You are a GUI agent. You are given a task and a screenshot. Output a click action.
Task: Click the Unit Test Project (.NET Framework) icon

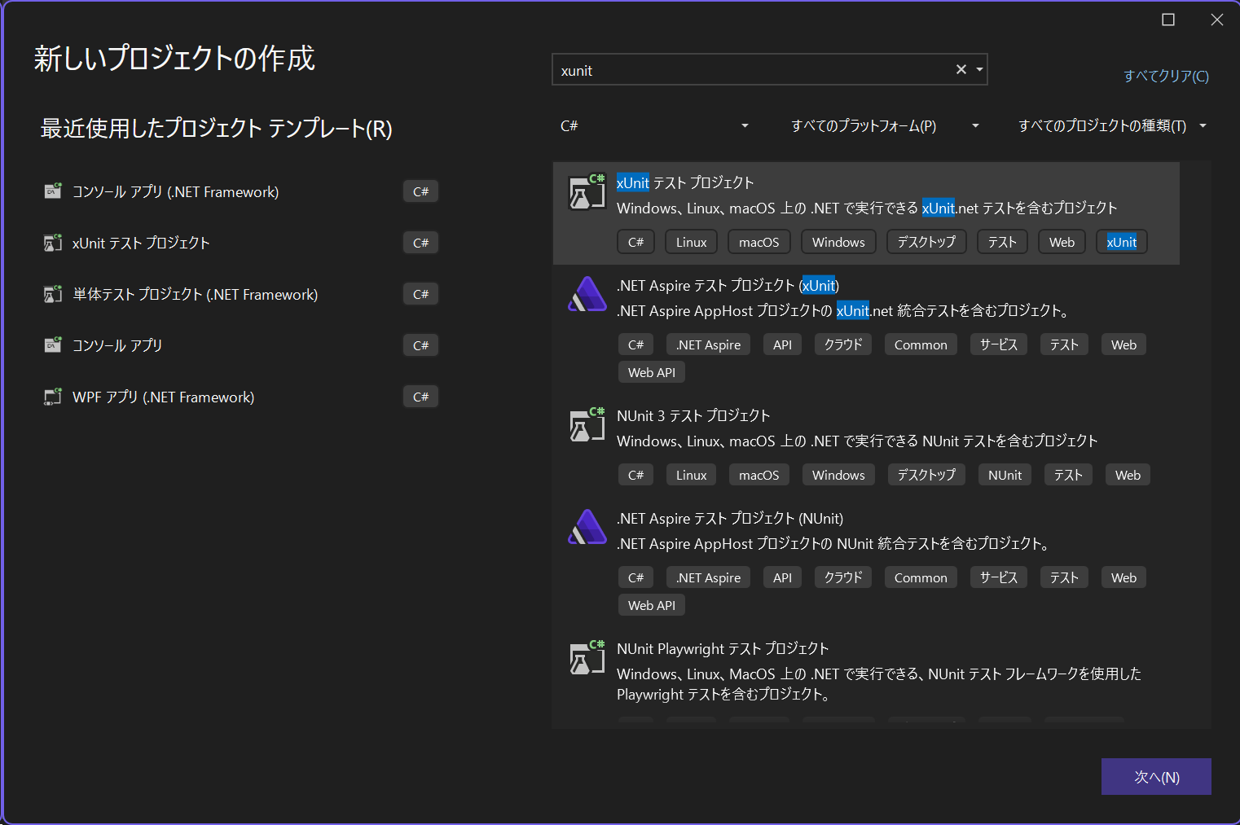pos(53,294)
